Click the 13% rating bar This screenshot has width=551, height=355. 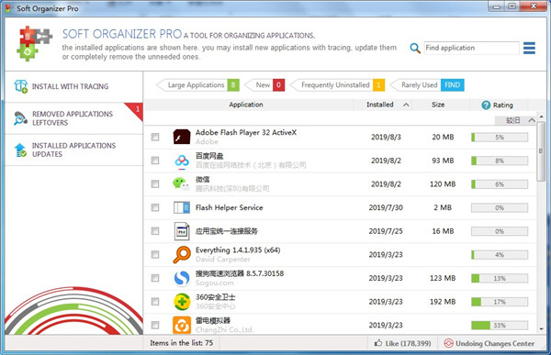(x=500, y=278)
